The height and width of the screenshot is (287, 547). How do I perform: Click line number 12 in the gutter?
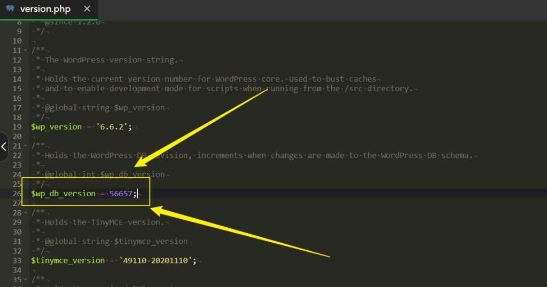tap(16, 60)
